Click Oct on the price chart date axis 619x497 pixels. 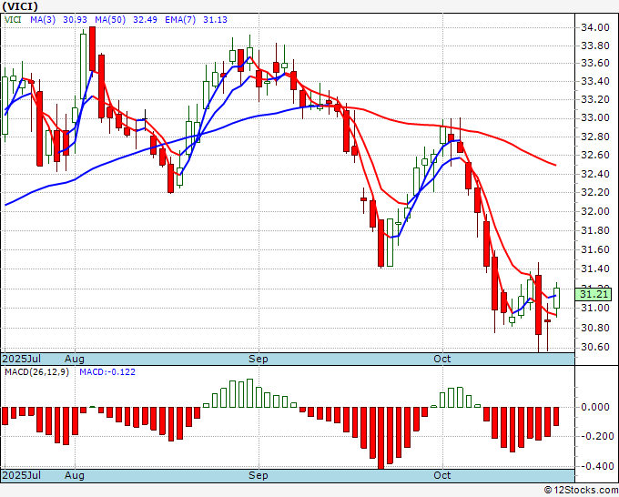click(441, 359)
